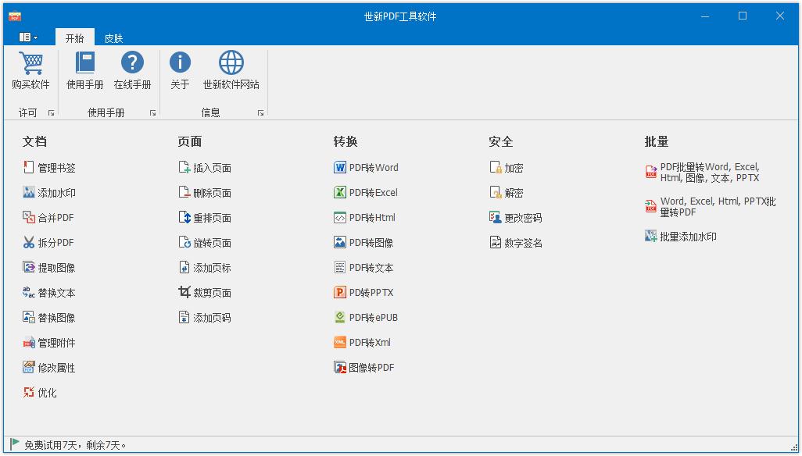Launch the PDF转Word converter
This screenshot has height=456, width=802.
[375, 167]
